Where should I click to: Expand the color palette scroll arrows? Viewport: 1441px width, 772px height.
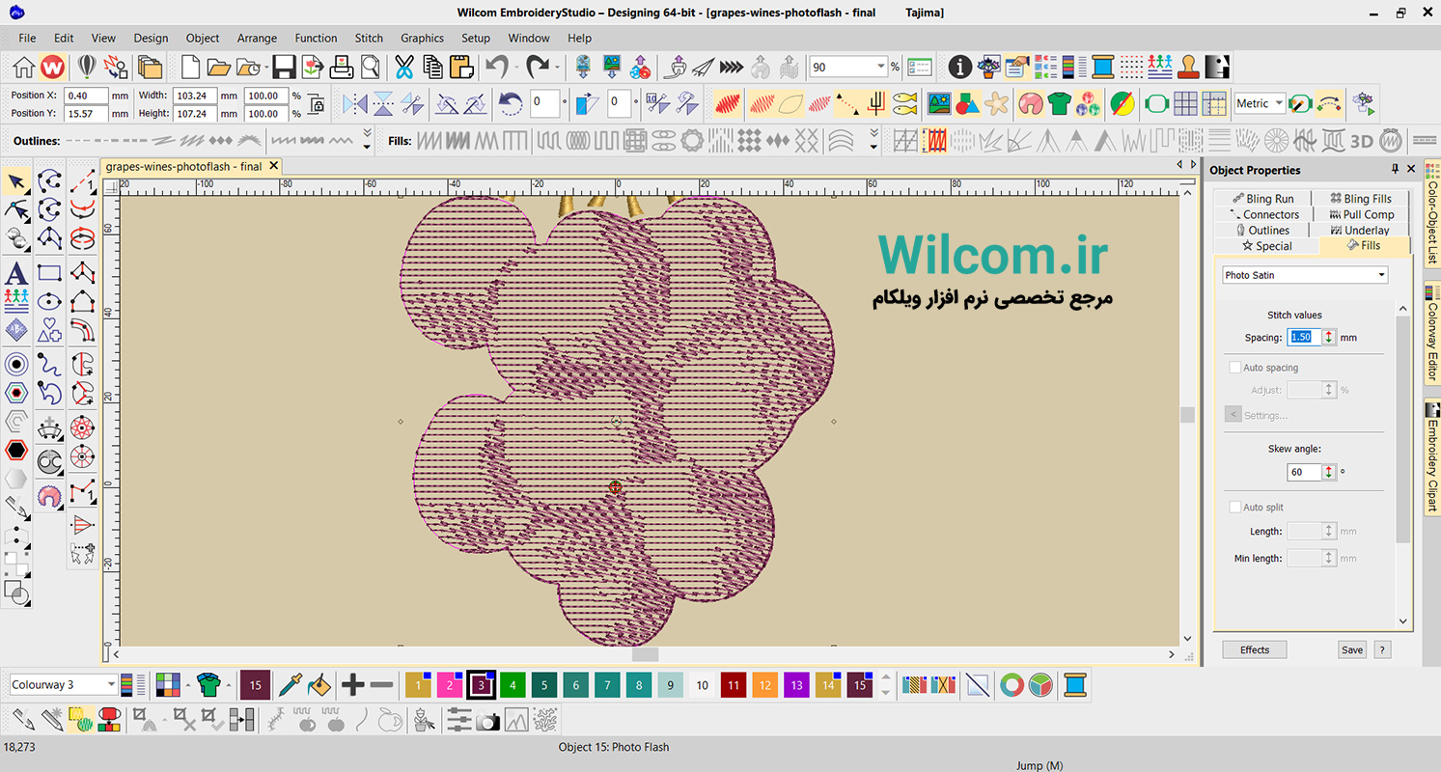click(886, 685)
